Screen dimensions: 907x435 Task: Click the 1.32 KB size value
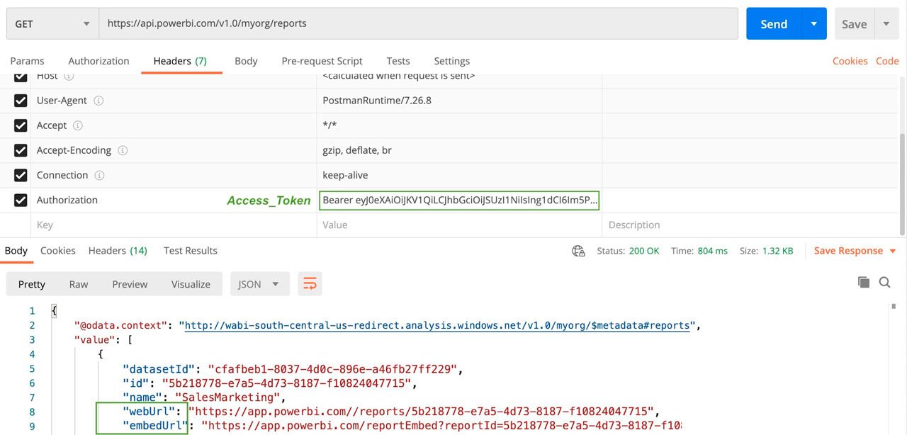pos(778,251)
